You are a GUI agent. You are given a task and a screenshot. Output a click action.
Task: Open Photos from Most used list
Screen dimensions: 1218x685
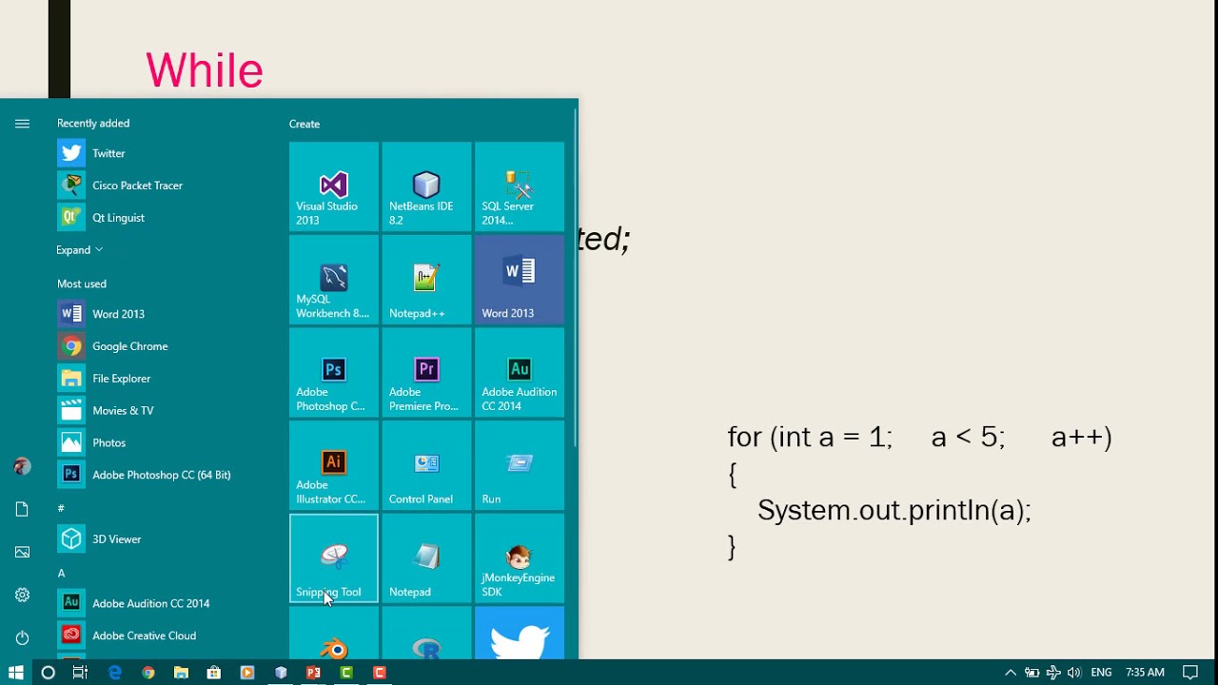(162, 443)
